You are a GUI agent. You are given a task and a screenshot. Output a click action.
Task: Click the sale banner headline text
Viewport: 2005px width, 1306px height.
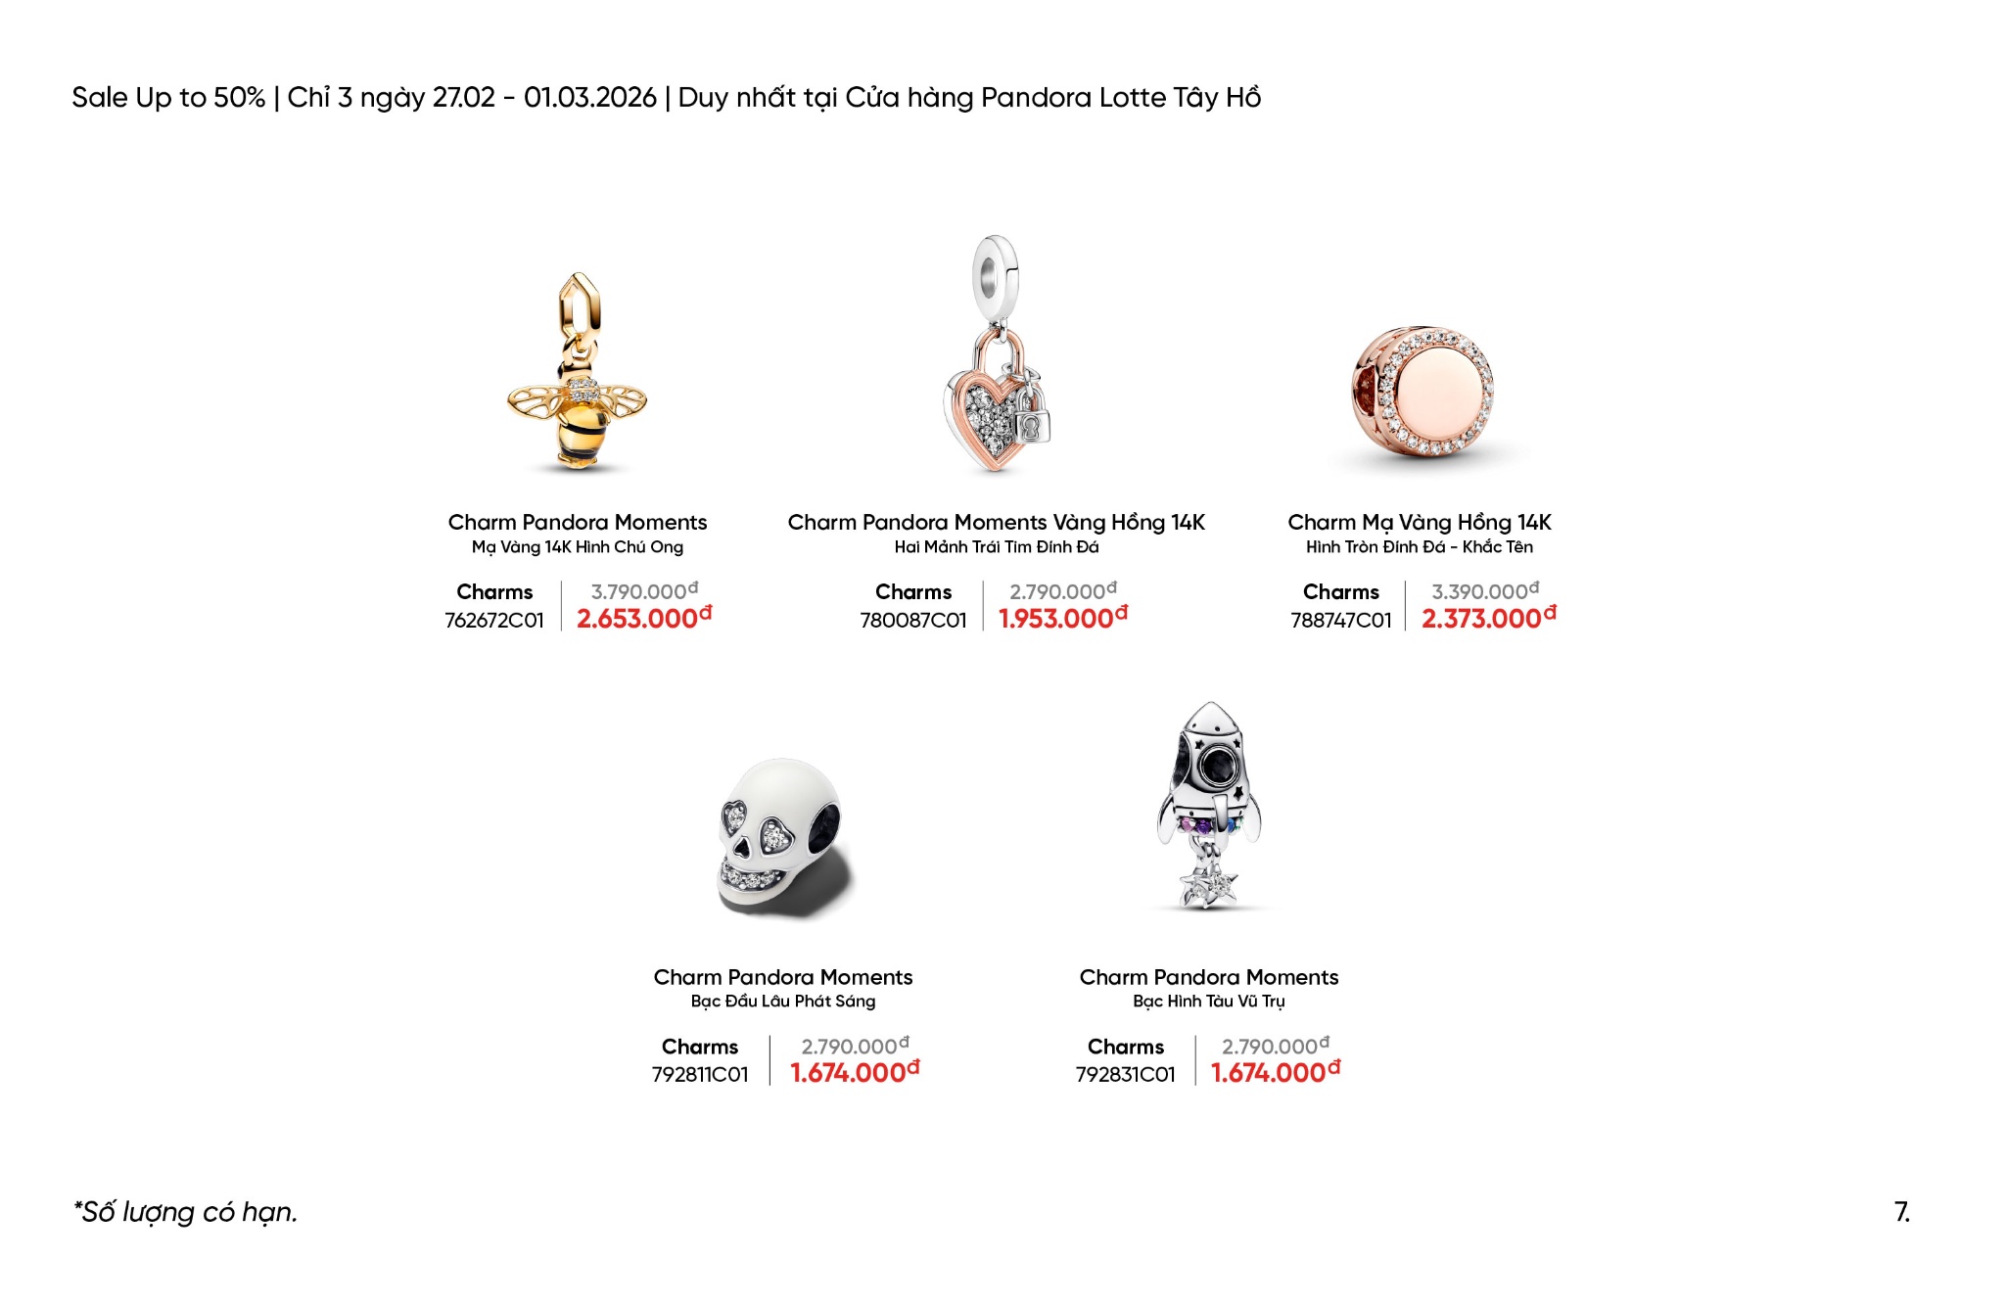(x=666, y=98)
